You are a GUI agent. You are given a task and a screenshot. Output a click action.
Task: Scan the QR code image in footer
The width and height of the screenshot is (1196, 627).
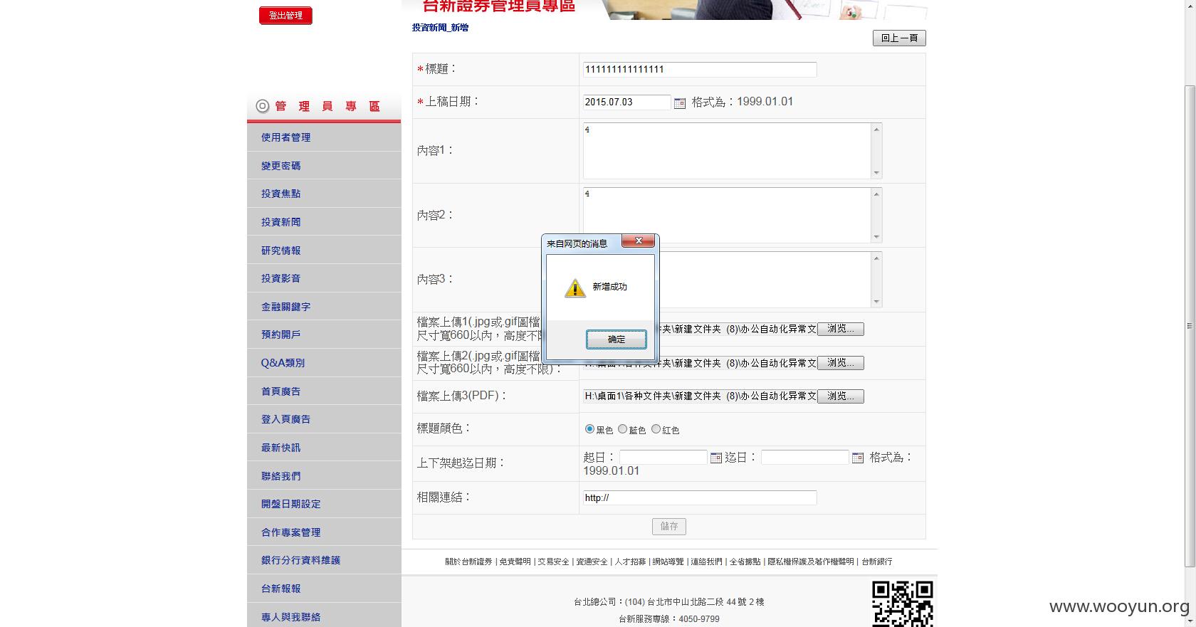903,604
